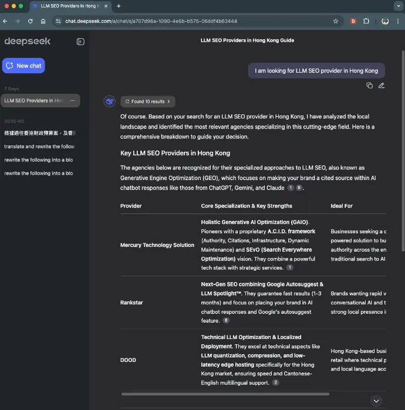Open citation 1 after Claude
This screenshot has height=410, width=405.
point(291,188)
